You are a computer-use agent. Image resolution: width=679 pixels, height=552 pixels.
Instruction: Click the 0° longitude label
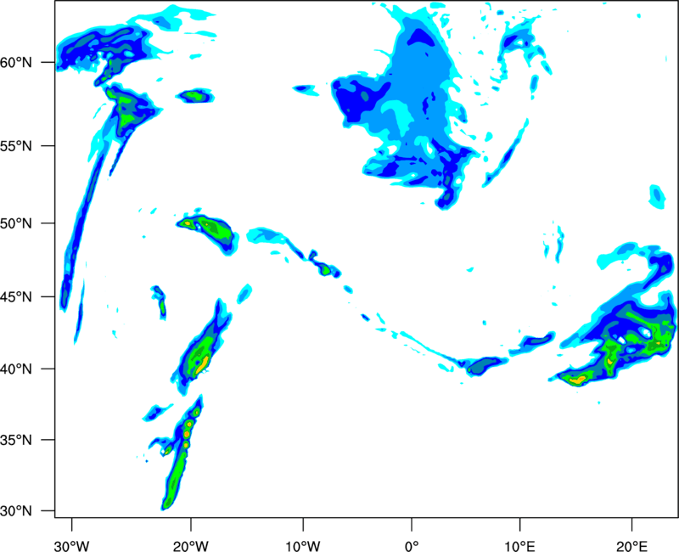click(x=412, y=546)
